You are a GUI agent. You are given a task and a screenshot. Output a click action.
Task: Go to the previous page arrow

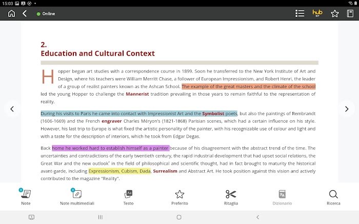pos(12,109)
